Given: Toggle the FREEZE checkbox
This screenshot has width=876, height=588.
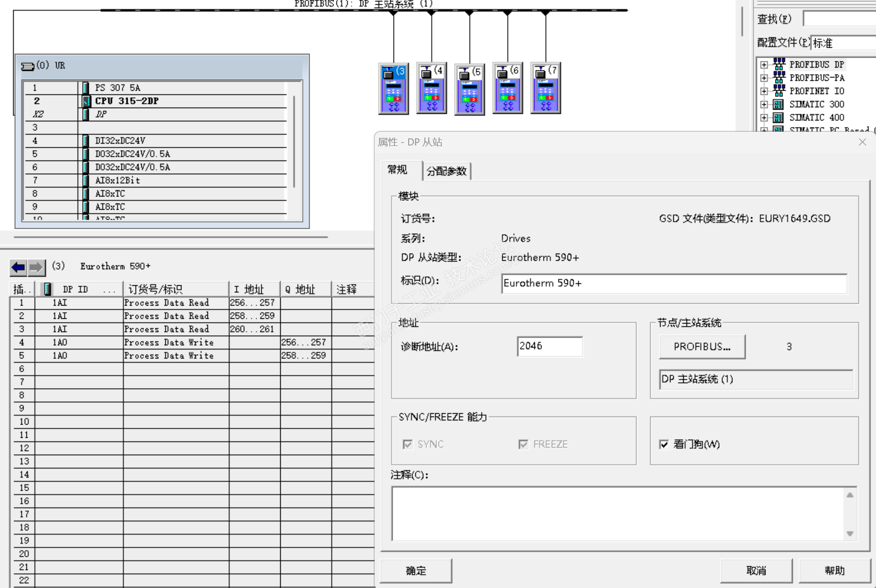Looking at the screenshot, I should point(523,444).
